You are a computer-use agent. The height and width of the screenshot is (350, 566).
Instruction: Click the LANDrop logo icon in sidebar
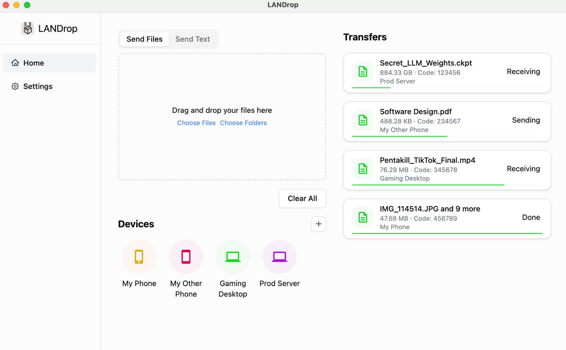click(28, 29)
